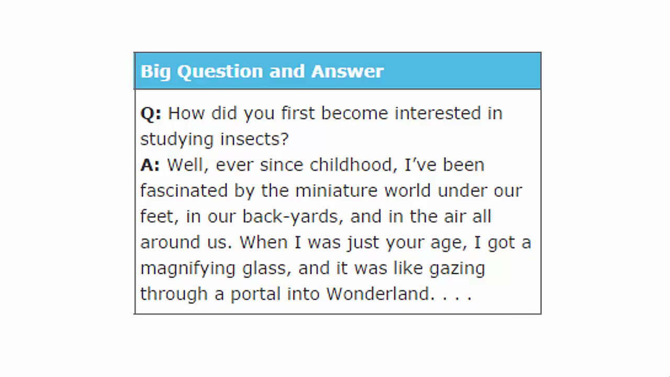Click the word gazing
This screenshot has width=670, height=377.
click(457, 268)
